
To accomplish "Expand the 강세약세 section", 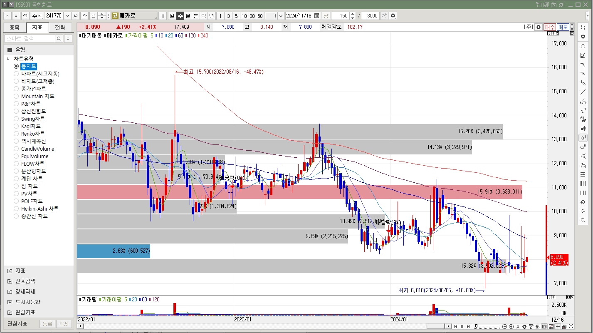I will (10, 291).
